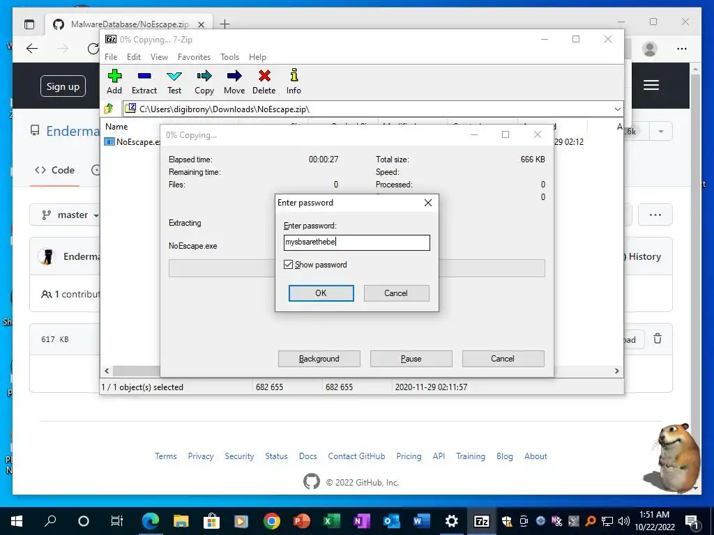Open the Help menu in 7-Zip

(257, 57)
